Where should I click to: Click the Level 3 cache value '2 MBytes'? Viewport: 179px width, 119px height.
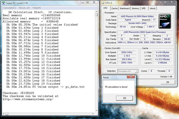[162, 63]
